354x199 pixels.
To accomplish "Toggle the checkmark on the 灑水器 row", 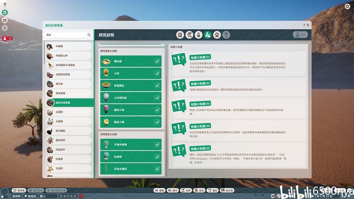I will [x=157, y=61].
